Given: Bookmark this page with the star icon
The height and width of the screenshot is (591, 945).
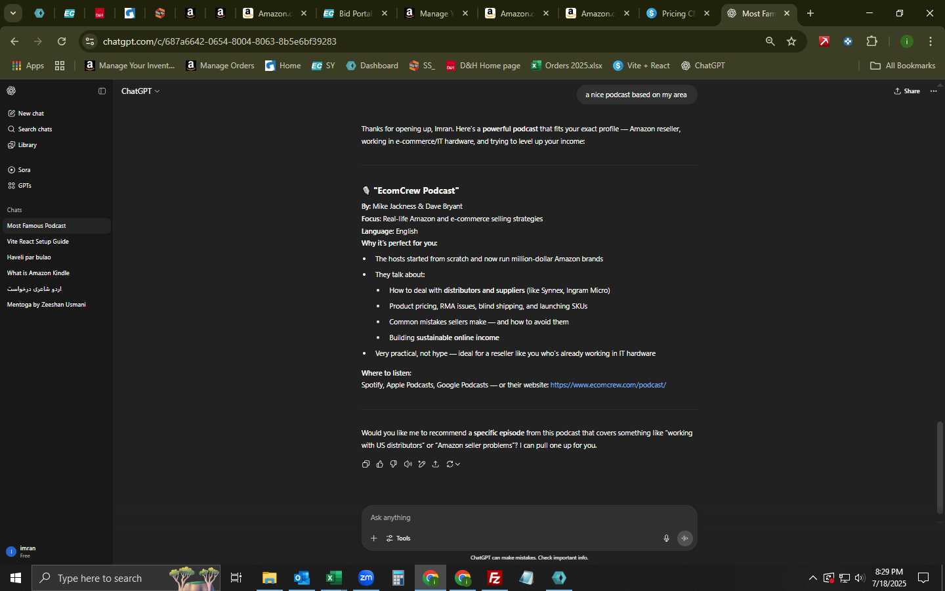Looking at the screenshot, I should 791,41.
